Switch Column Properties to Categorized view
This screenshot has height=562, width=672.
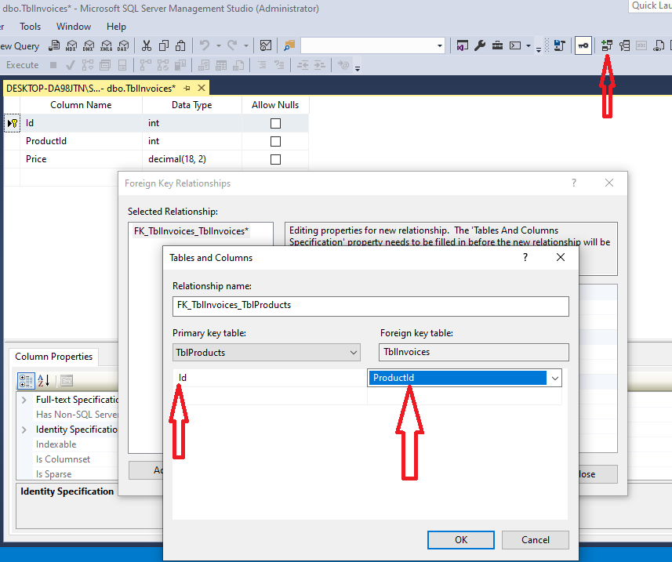[26, 380]
